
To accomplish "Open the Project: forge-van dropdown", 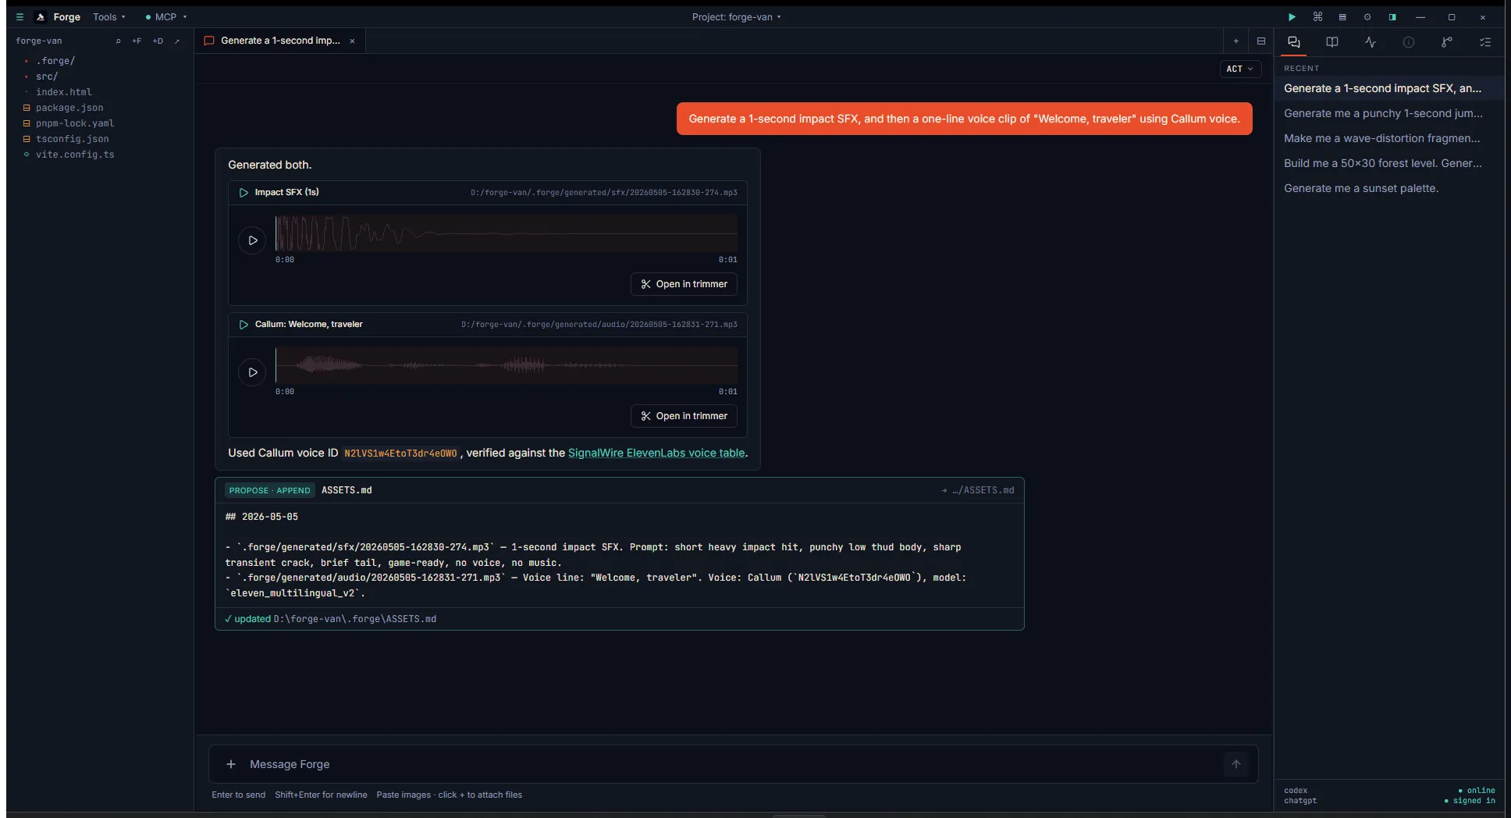I will 736,17.
